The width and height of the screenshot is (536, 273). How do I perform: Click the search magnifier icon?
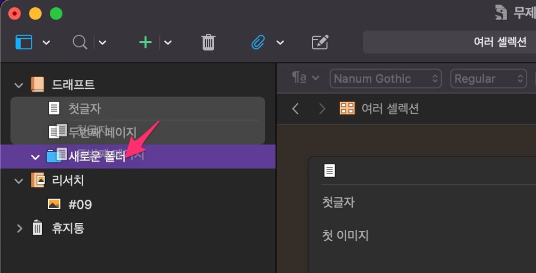pyautogui.click(x=80, y=42)
